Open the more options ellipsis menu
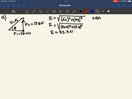This screenshot has height=99, width=132. (x=129, y=5)
